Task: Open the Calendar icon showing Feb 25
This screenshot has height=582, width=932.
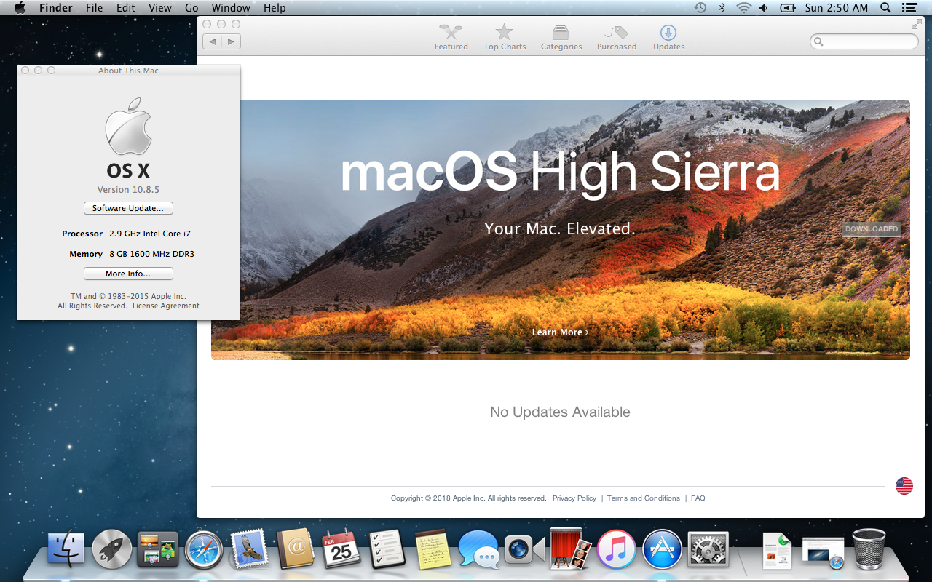Action: pos(341,549)
